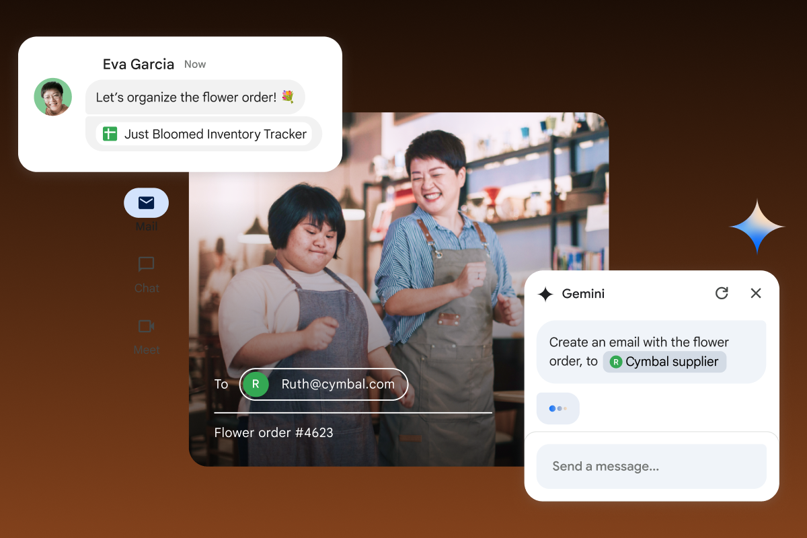Image resolution: width=807 pixels, height=538 pixels.
Task: Click the refresh icon in Gemini panel
Action: point(722,293)
